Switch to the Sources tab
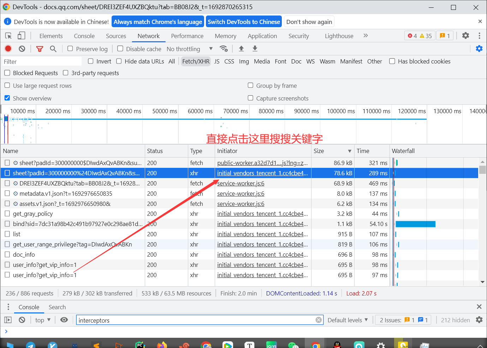Screen dimensions: 487x348 coord(116,36)
